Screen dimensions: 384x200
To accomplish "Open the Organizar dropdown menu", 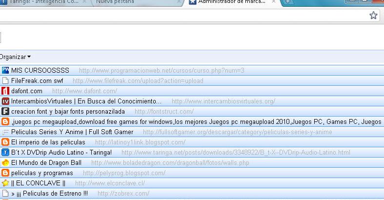I will coord(15,57).
